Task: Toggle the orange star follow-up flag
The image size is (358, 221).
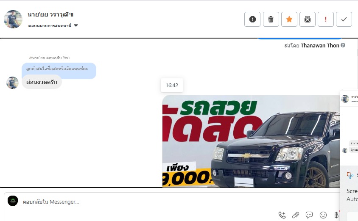Action: (289, 19)
